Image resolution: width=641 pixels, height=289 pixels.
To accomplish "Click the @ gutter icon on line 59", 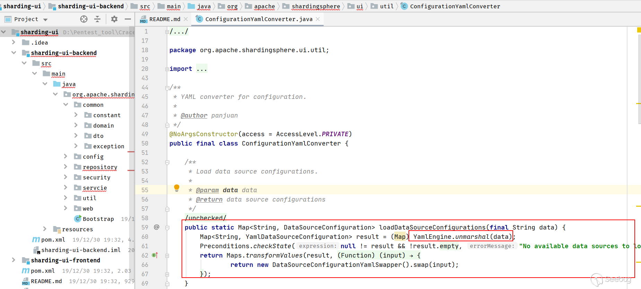I will (x=157, y=227).
